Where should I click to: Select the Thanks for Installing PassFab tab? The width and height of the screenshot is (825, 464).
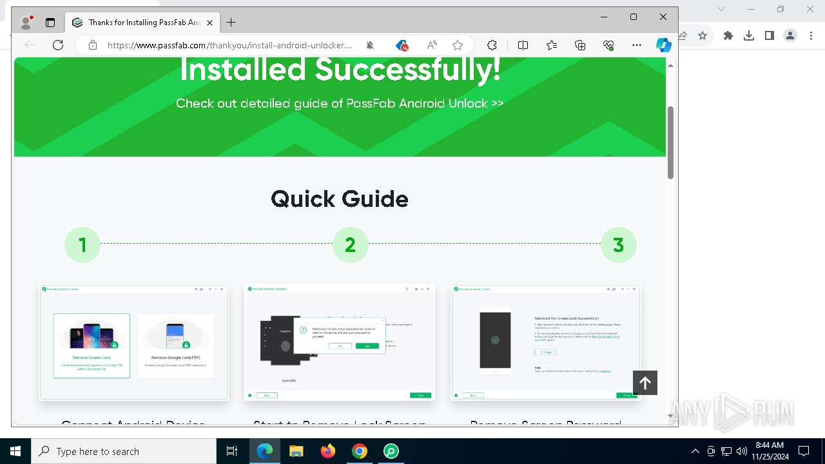[x=142, y=23]
